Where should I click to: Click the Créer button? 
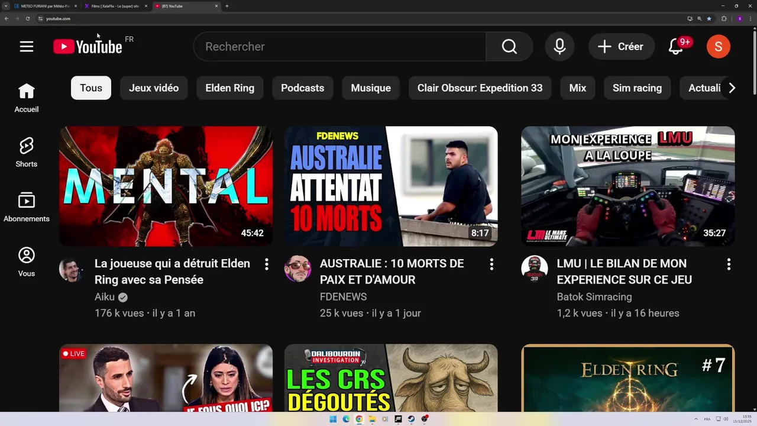[x=620, y=47]
